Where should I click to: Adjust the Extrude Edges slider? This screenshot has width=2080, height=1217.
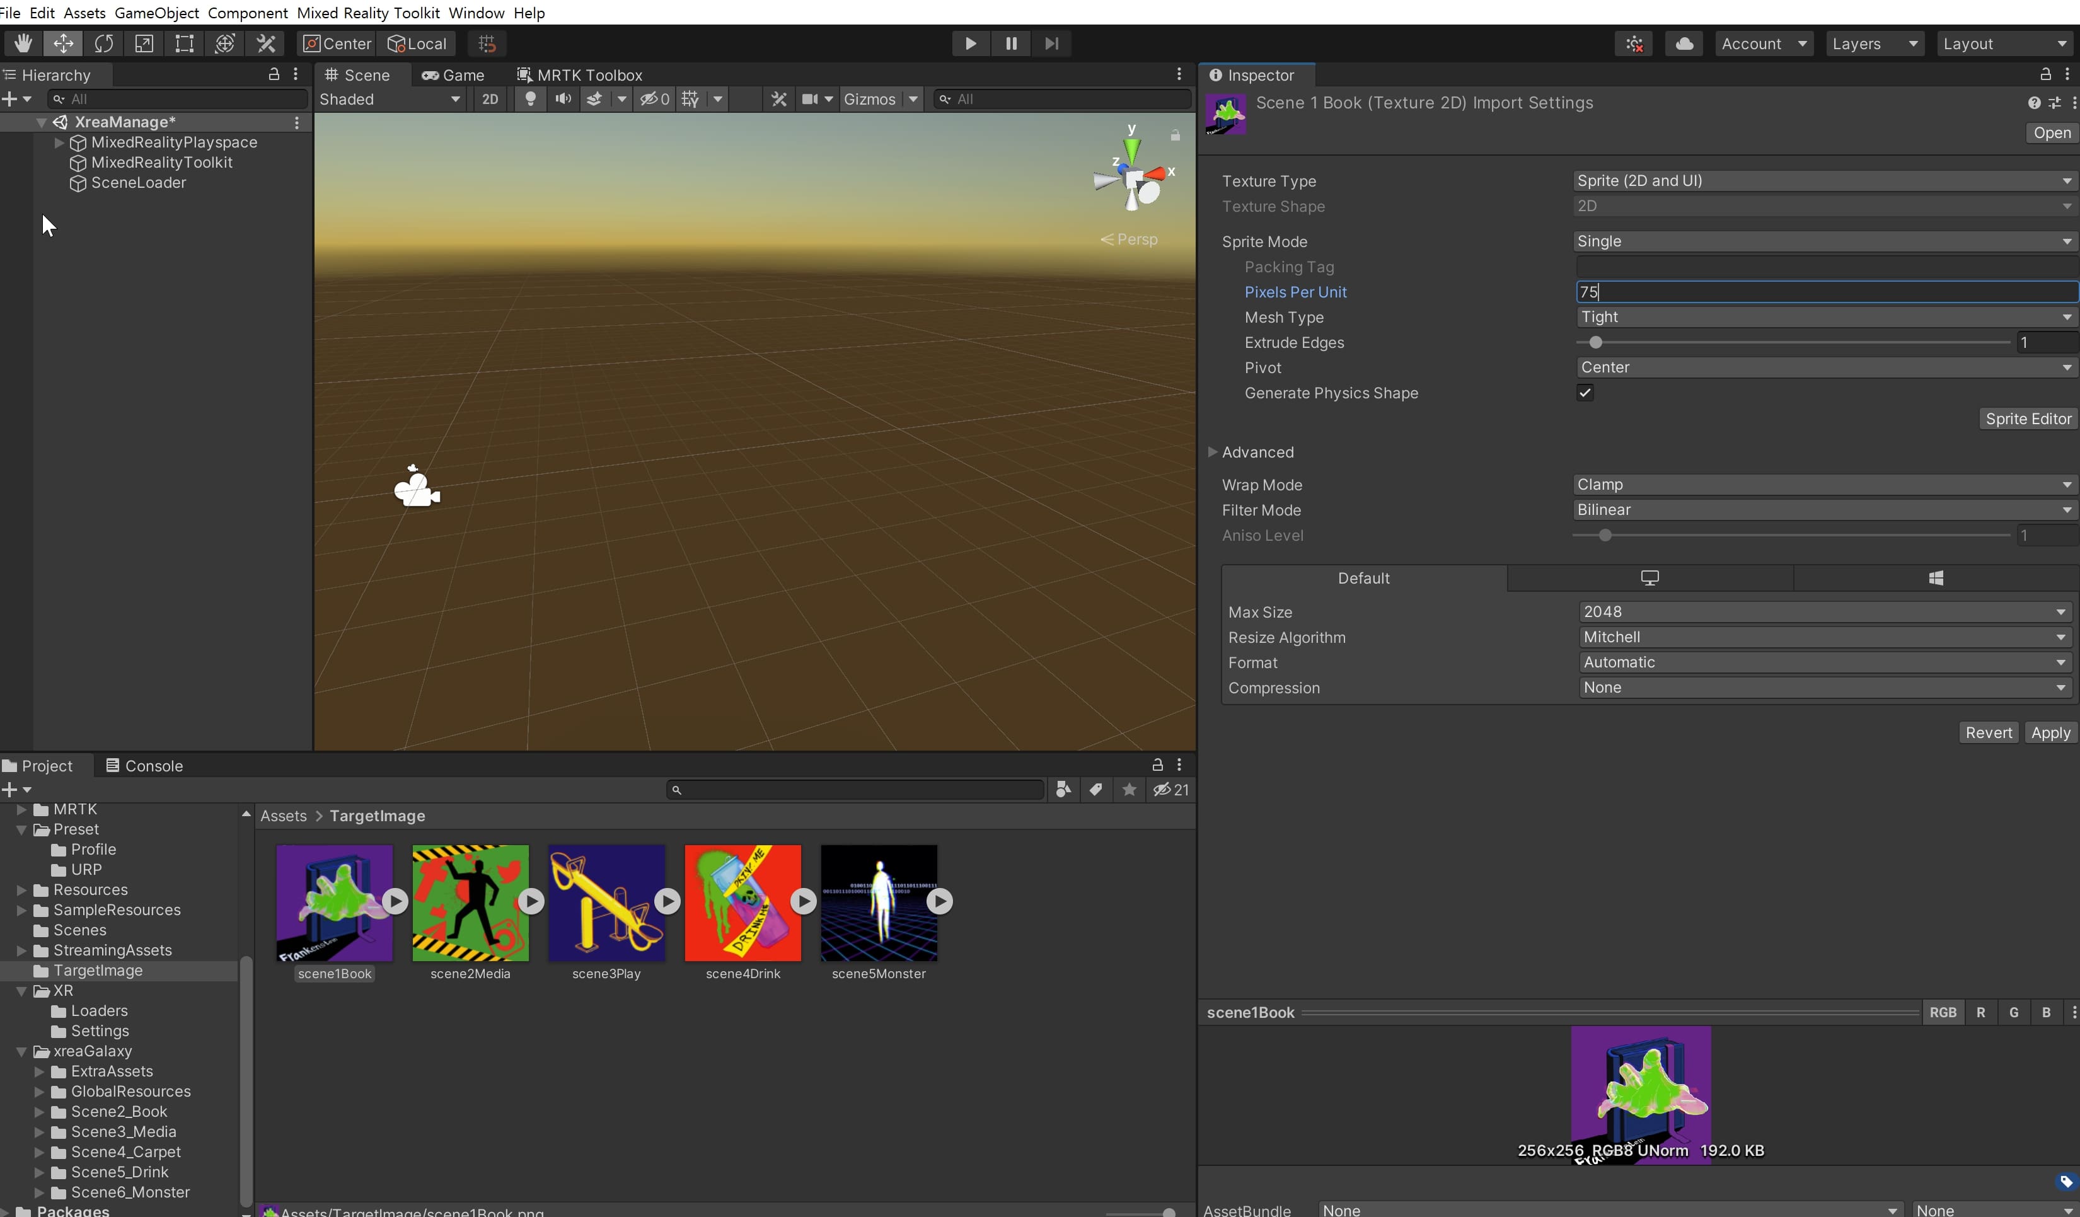1595,342
